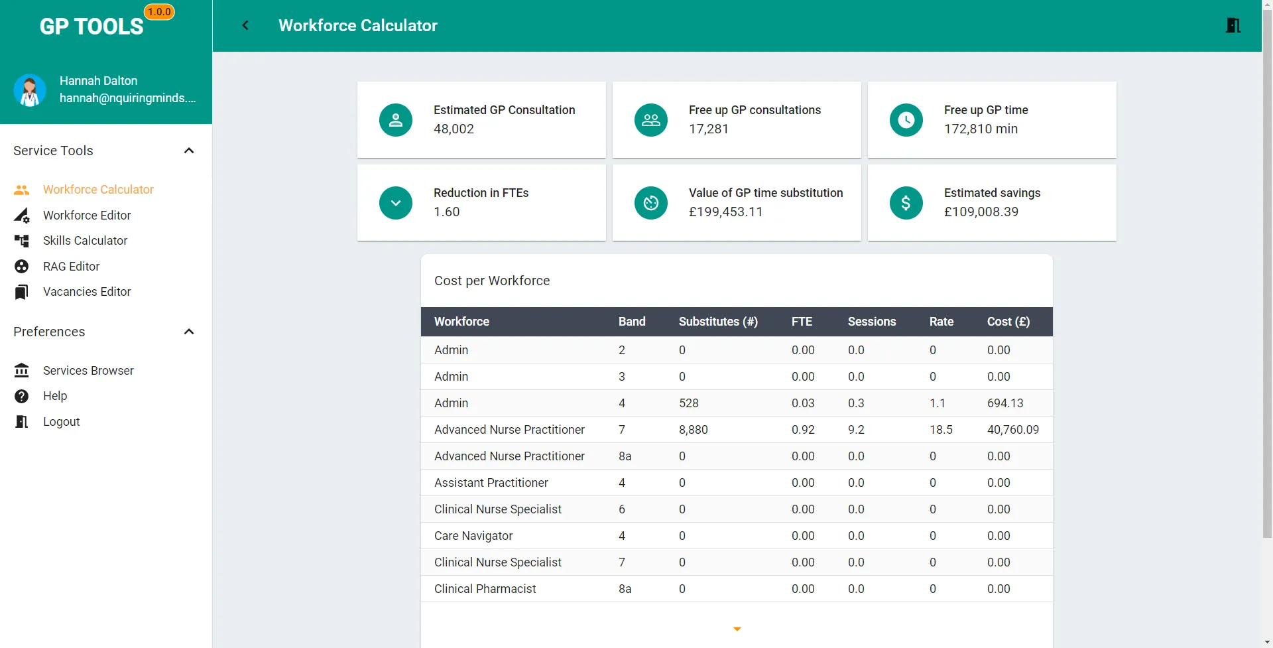
Task: Click value £199,453.11
Action: (726, 212)
